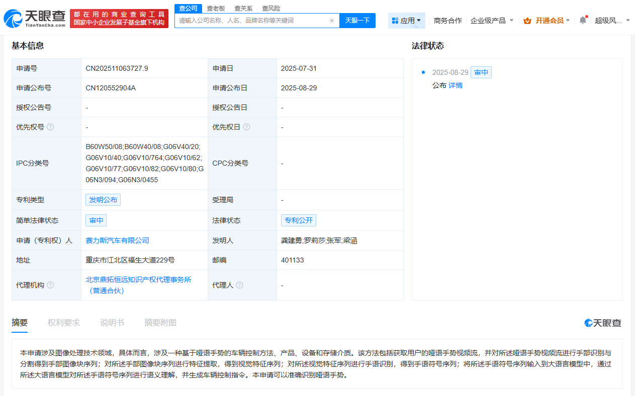The height and width of the screenshot is (396, 635).
Task: Click the 审中 status tag in 法律状态 panel
Action: click(481, 72)
